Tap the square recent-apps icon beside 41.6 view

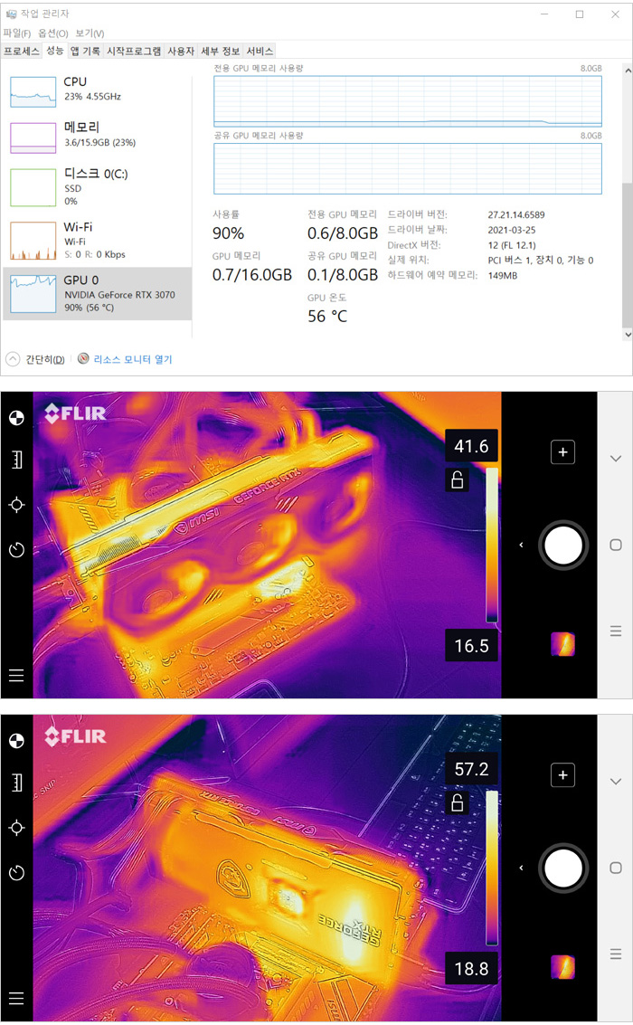pos(615,545)
